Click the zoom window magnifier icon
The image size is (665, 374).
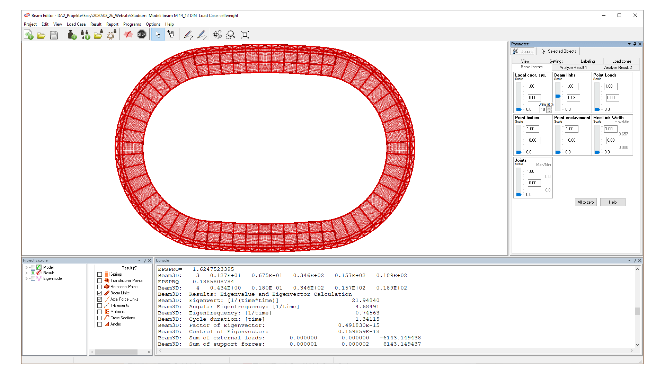(231, 35)
